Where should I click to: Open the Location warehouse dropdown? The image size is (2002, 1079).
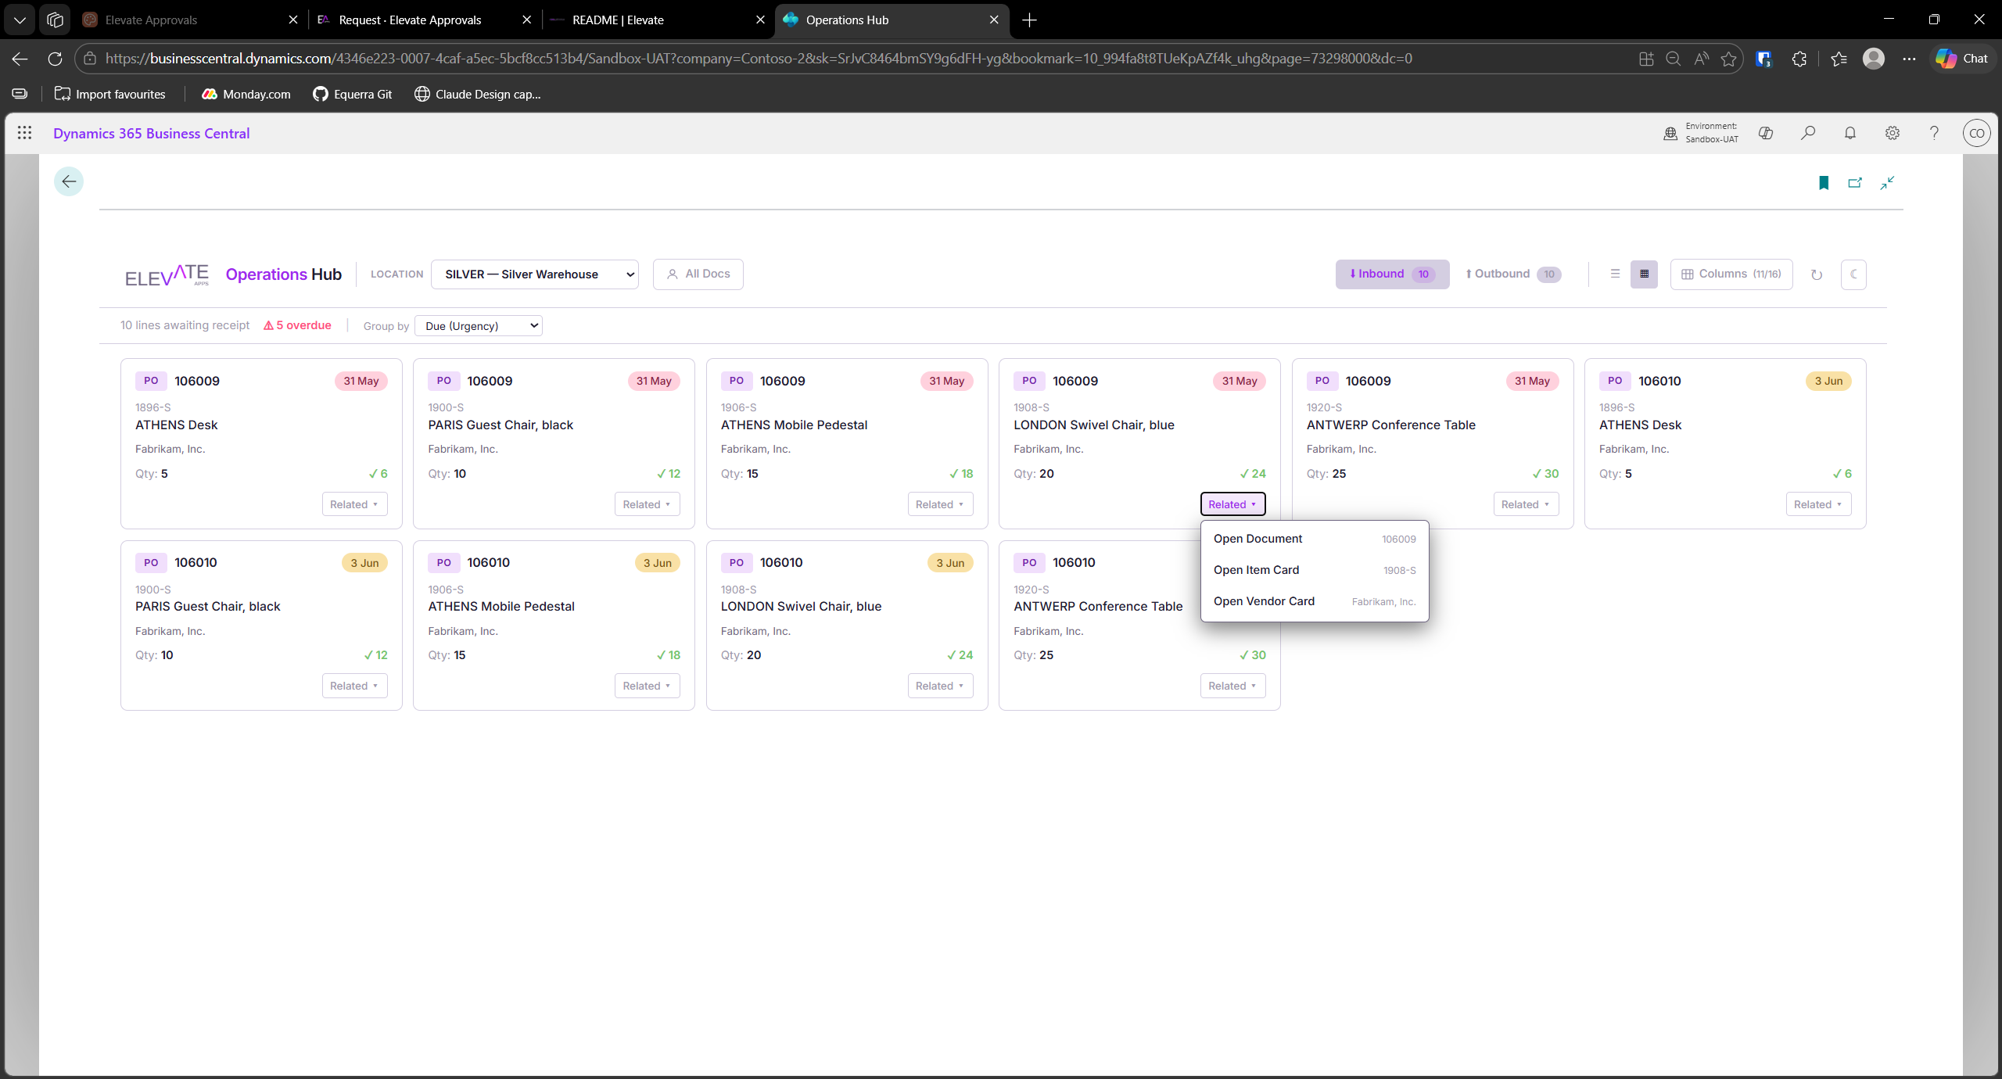pos(535,274)
